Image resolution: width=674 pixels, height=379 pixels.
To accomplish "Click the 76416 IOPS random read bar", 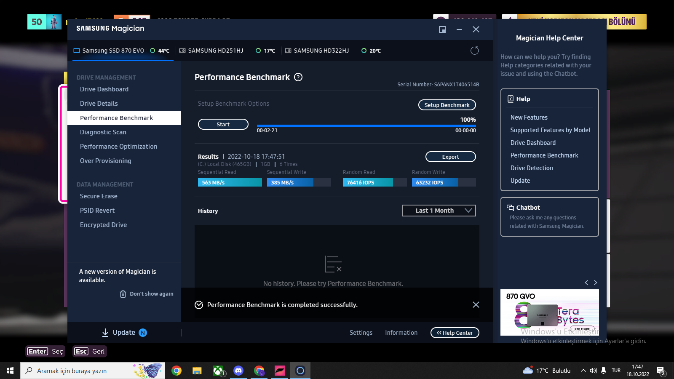I will point(375,182).
